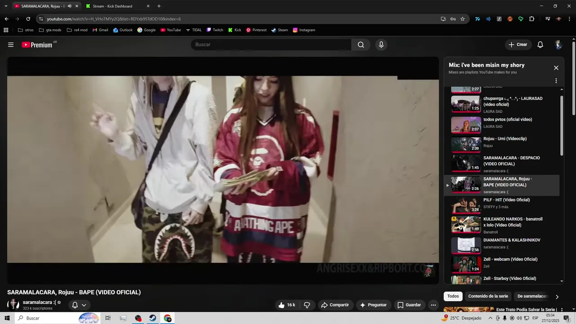
Task: Open the Gmail bookmark
Action: 100,30
